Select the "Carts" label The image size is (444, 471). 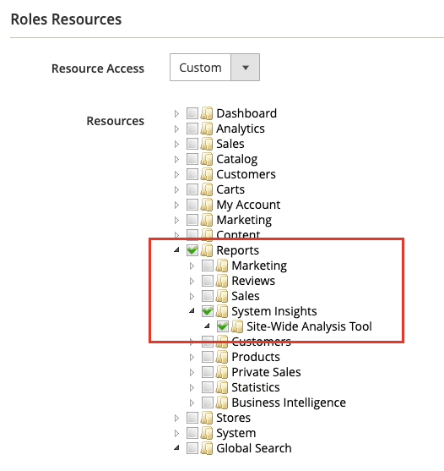[230, 189]
